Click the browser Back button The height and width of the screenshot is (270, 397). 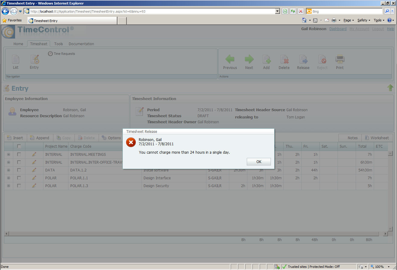[x=5, y=11]
